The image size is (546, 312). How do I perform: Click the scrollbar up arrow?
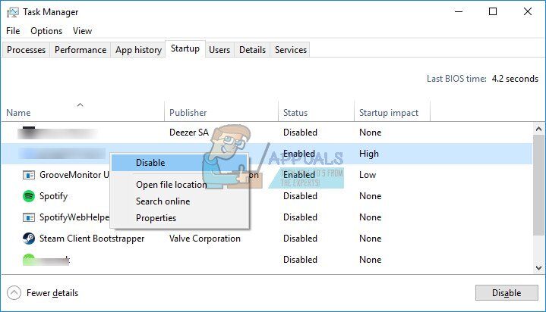click(x=538, y=129)
